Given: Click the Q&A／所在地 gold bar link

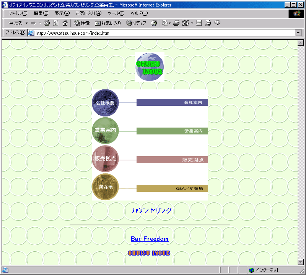Looking at the screenshot, I should coord(172,188).
